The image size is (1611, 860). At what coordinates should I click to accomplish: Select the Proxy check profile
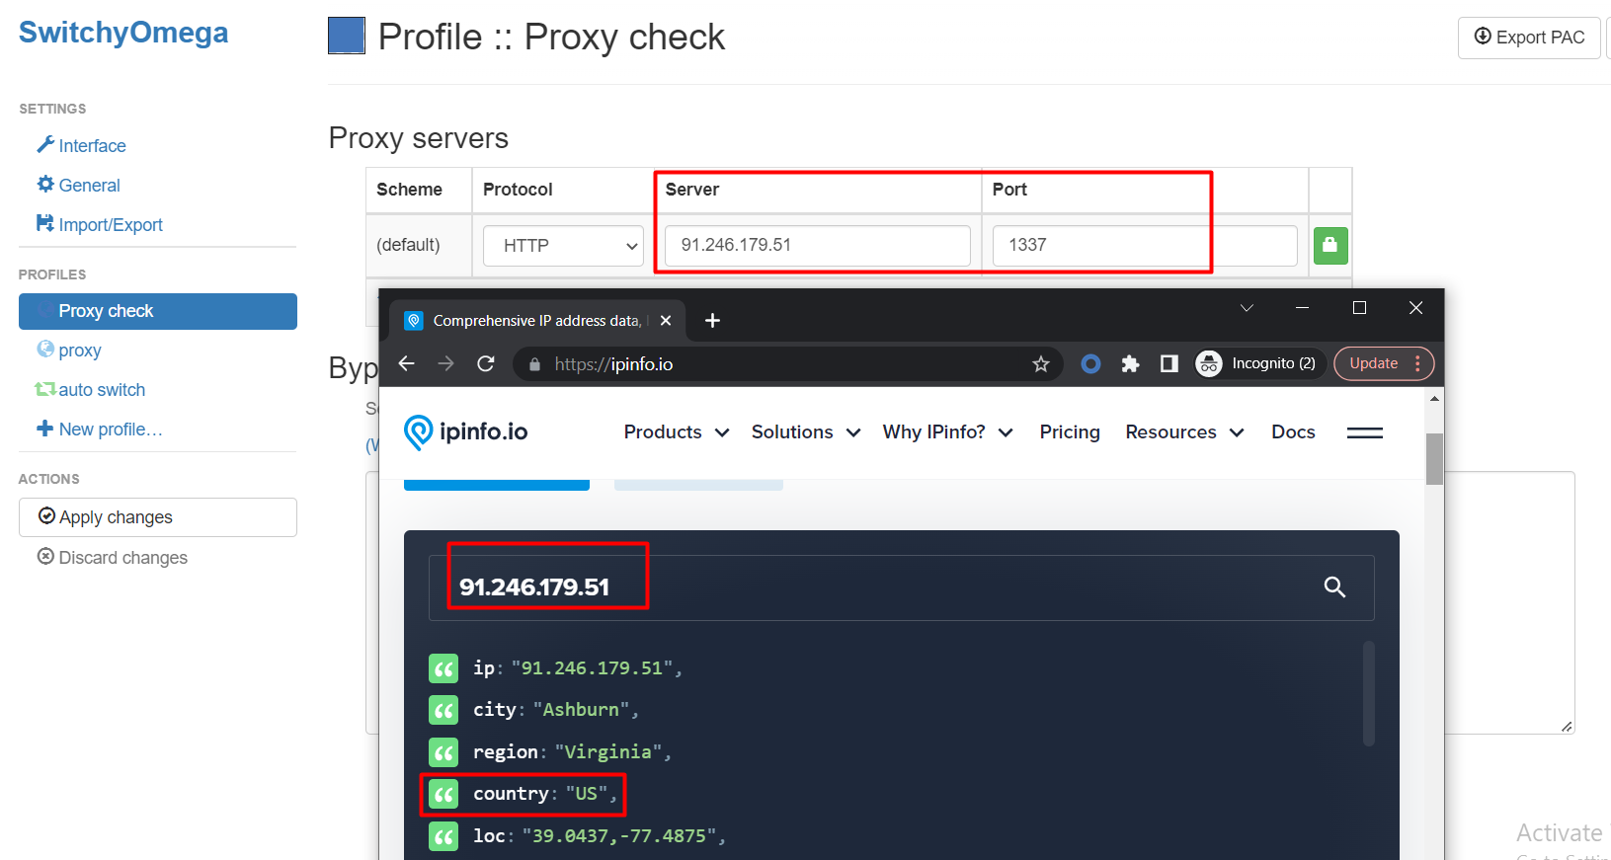[158, 311]
